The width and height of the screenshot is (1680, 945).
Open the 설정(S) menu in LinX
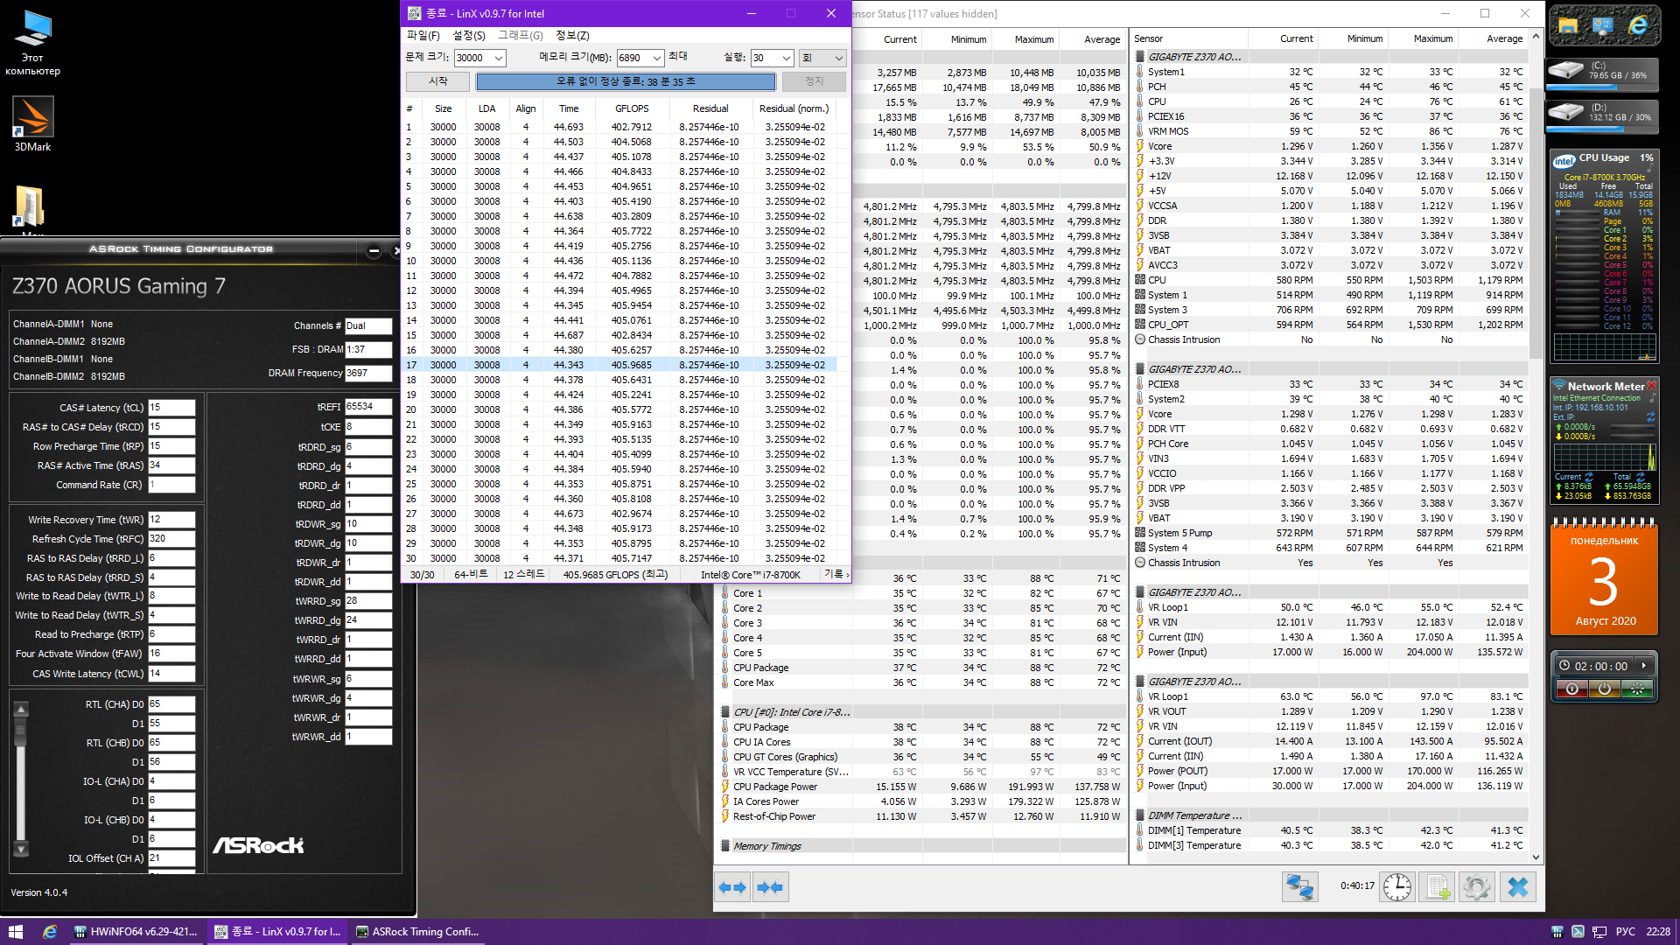click(x=469, y=36)
